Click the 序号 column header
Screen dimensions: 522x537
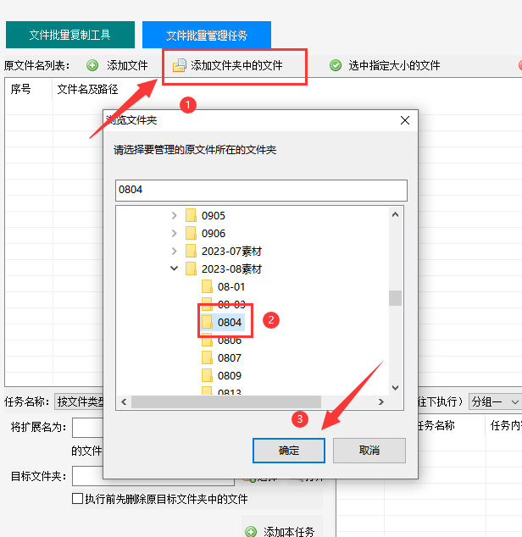20,89
